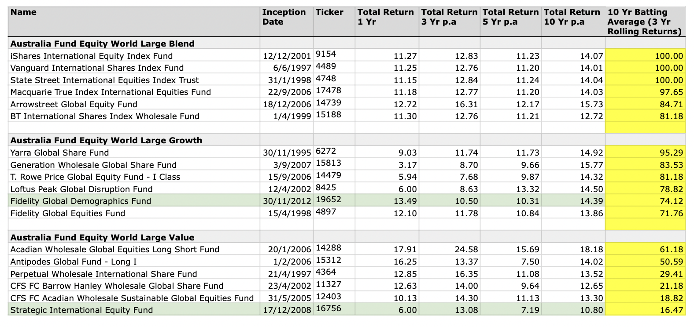Click Arrowstreet Global Equity Fund name

click(74, 104)
